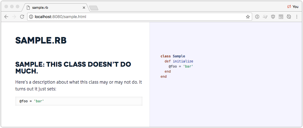This screenshot has width=303, height=128.
Task: Select the sample.rb tab
Action: coord(56,8)
